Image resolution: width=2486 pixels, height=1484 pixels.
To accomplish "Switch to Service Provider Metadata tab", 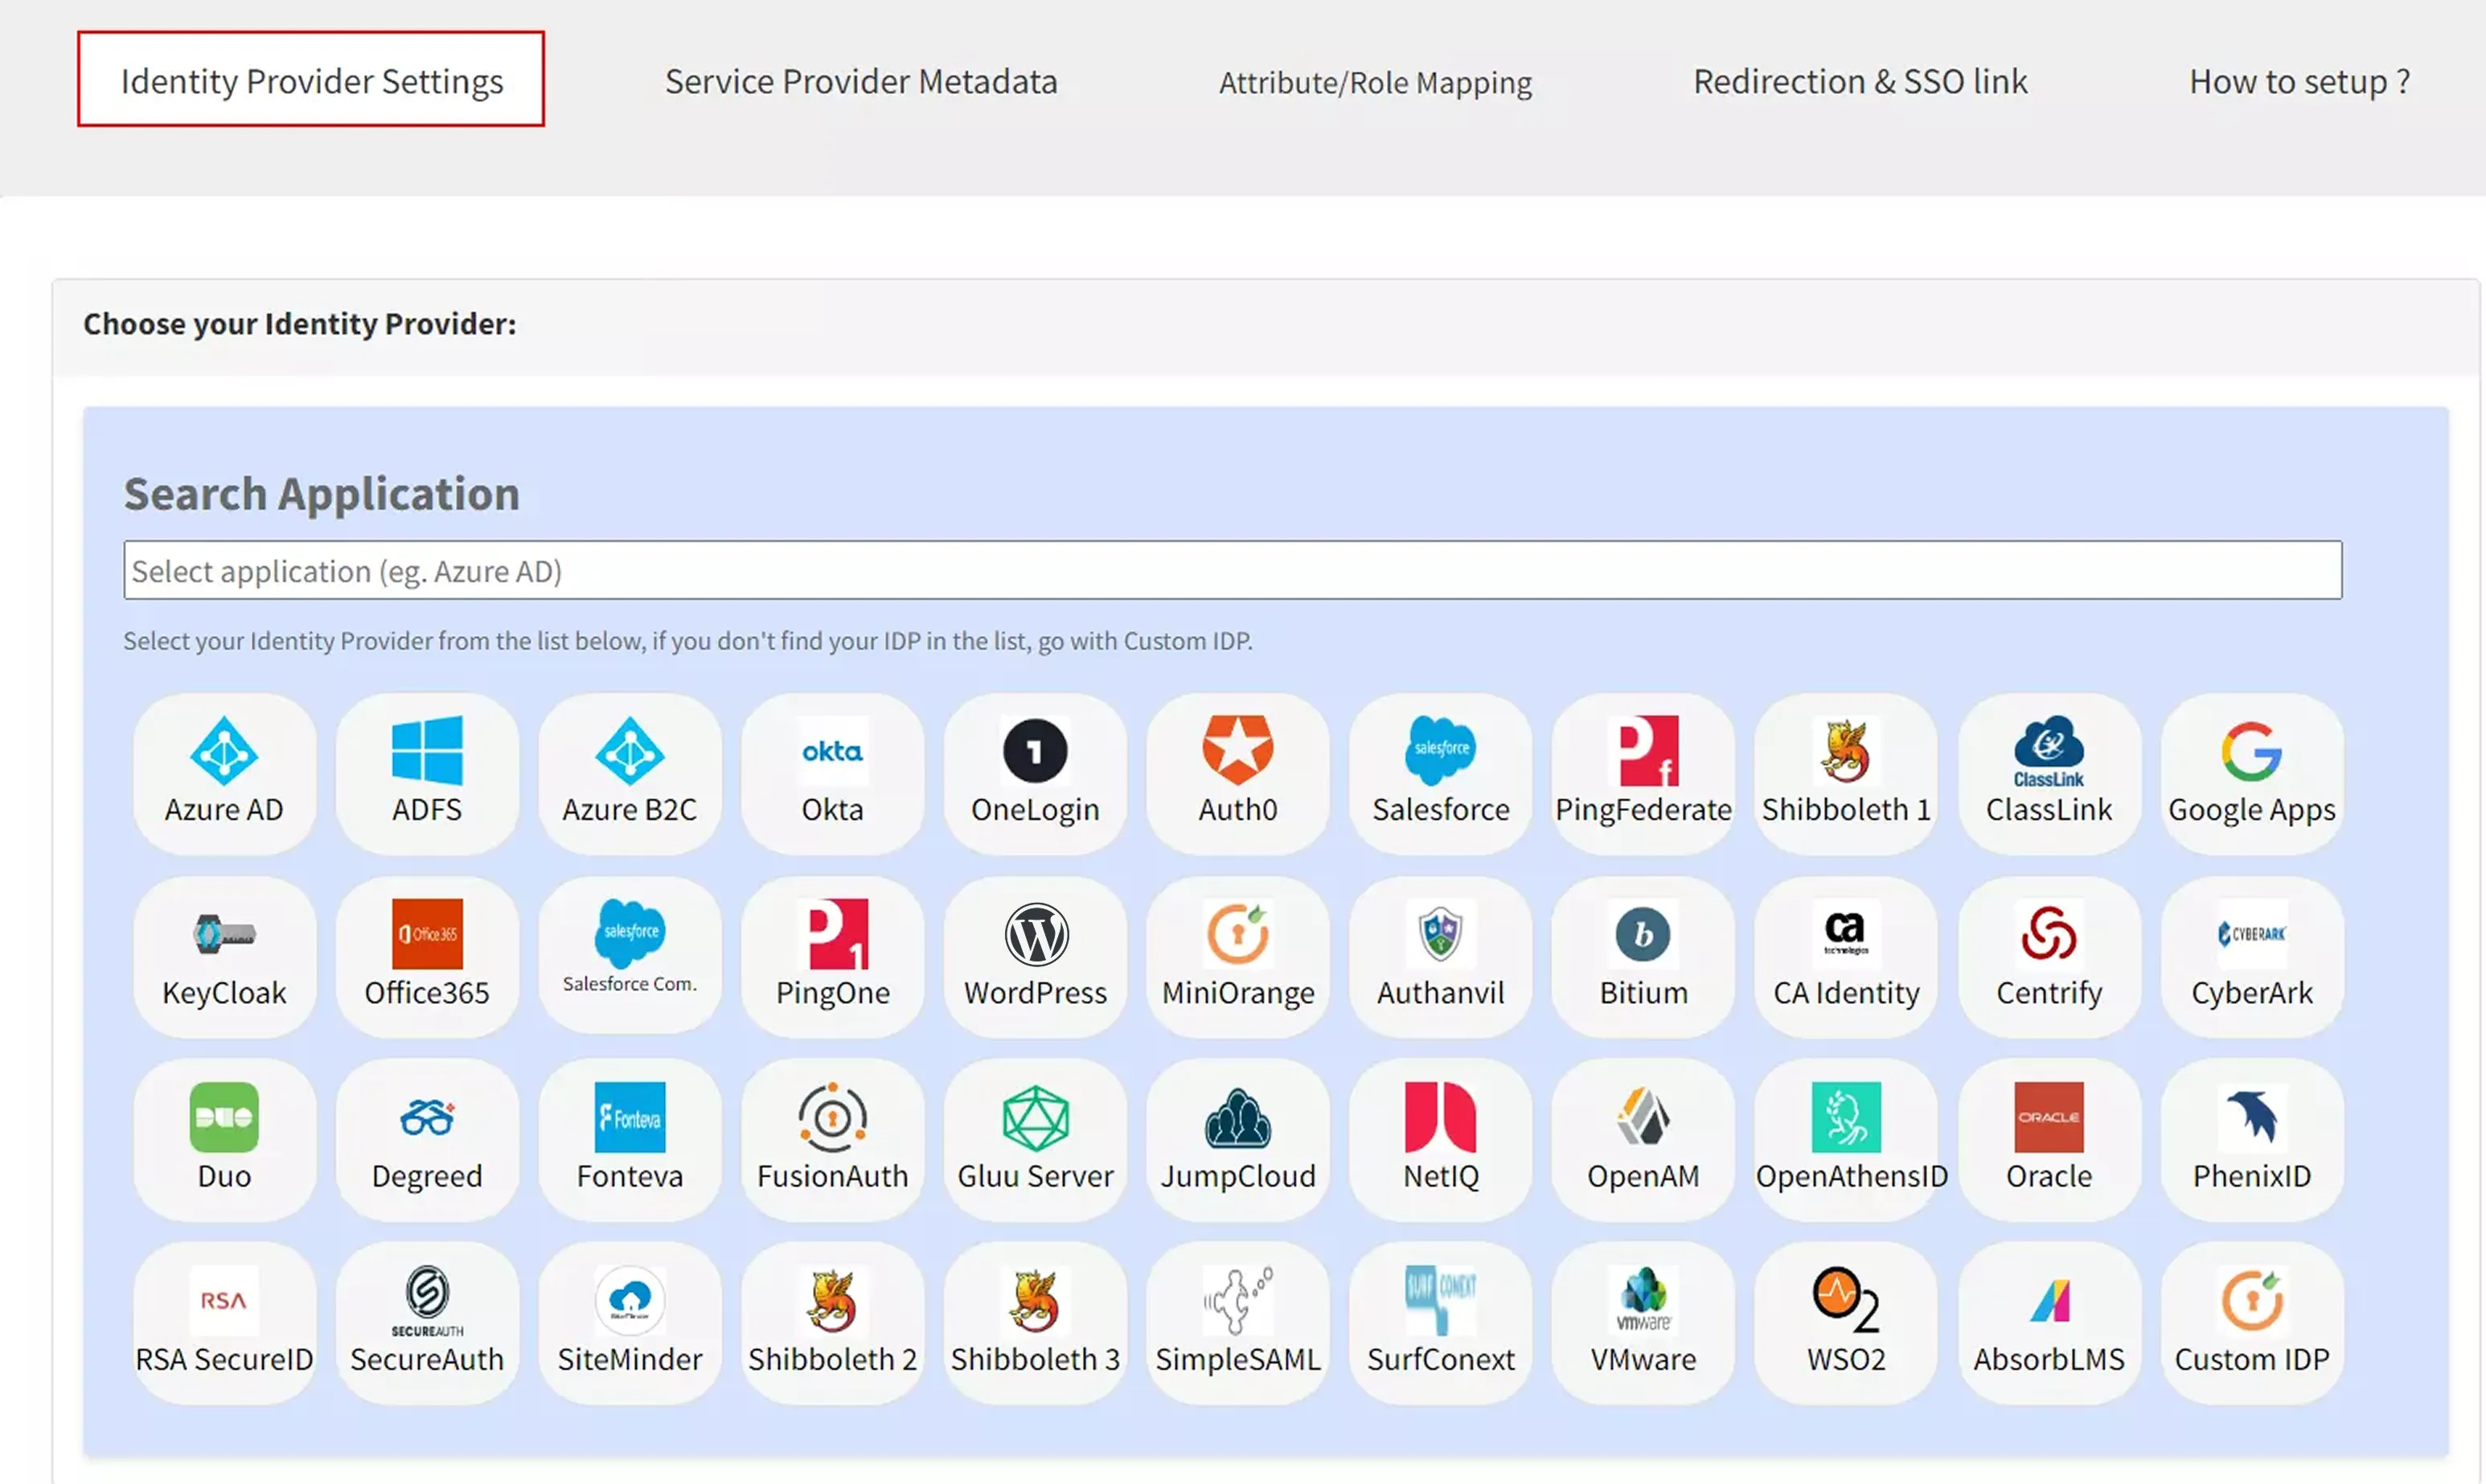I will pyautogui.click(x=861, y=81).
